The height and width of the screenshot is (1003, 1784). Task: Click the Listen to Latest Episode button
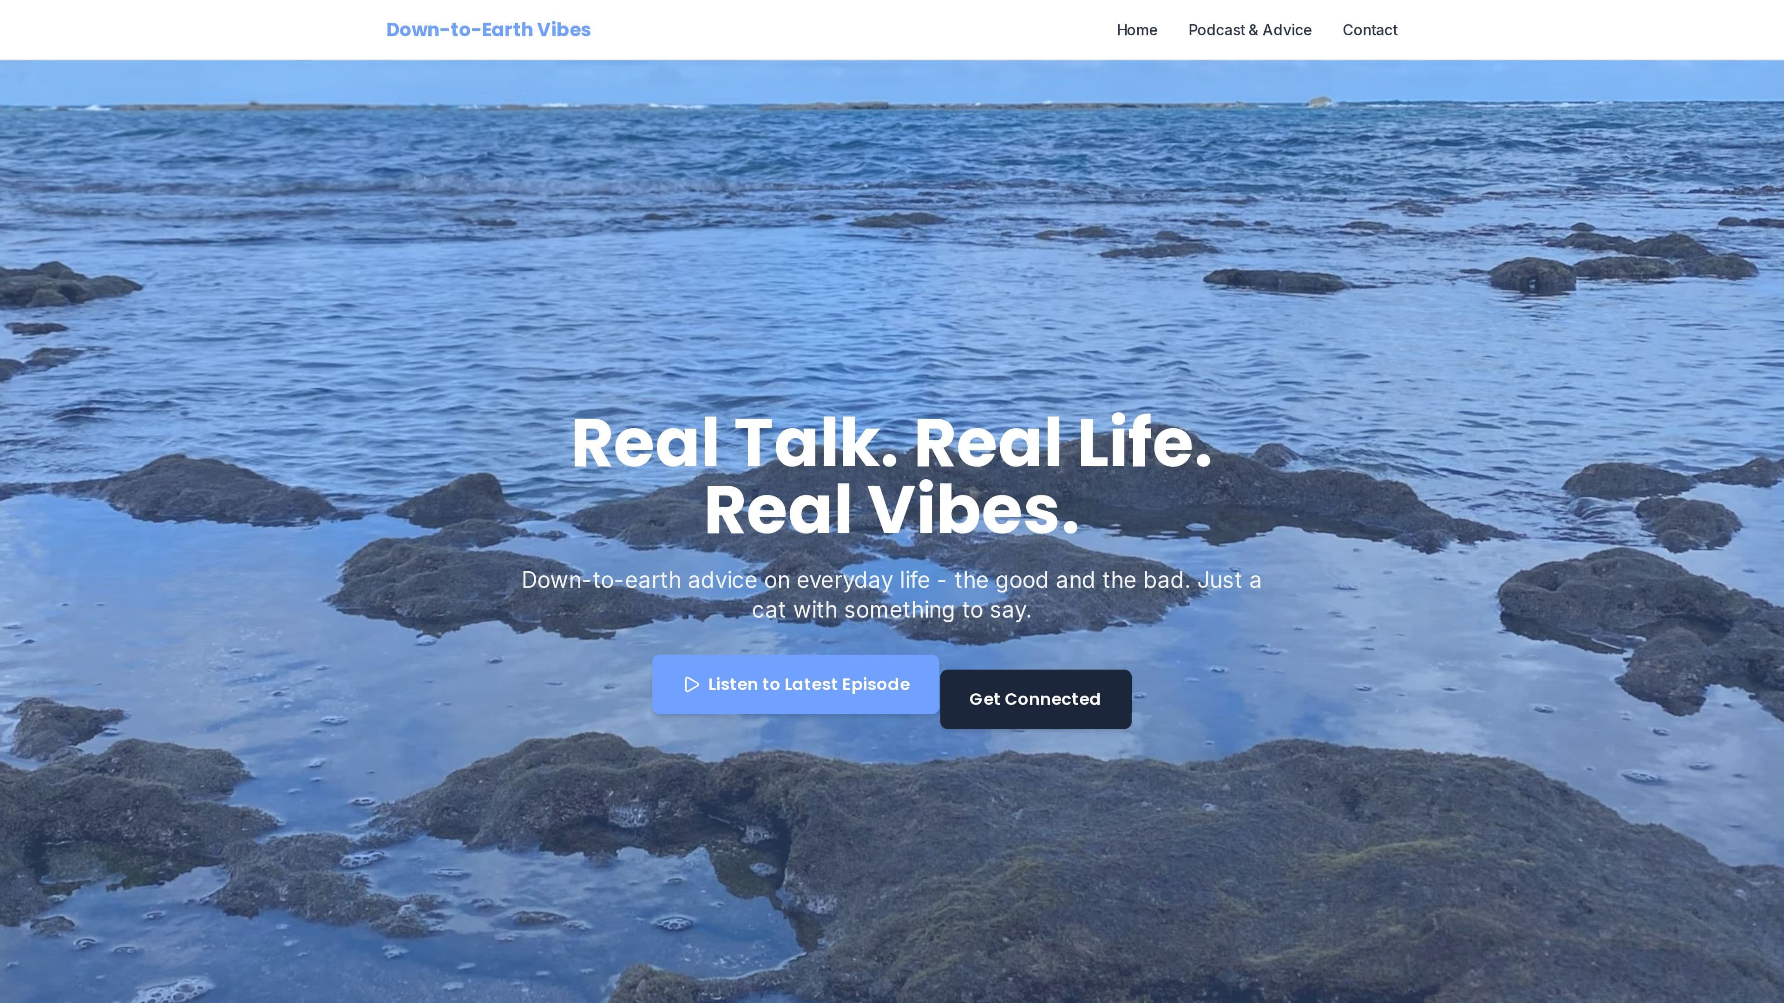click(795, 684)
